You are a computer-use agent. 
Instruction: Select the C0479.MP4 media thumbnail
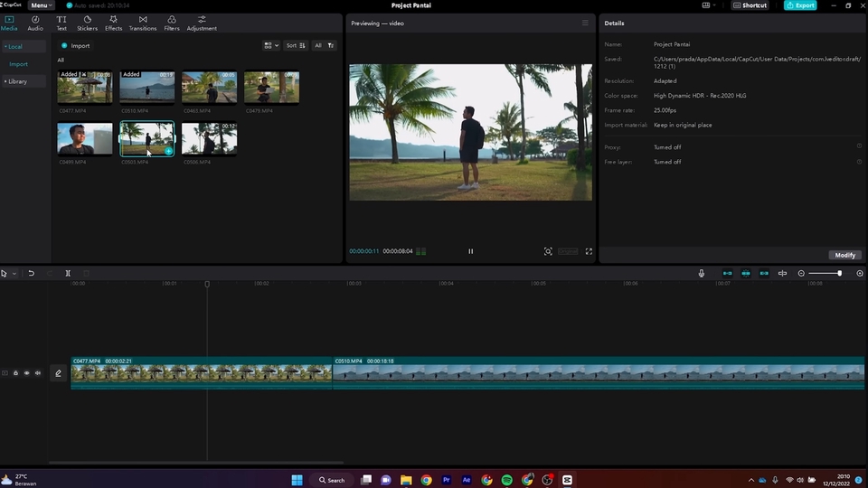272,87
